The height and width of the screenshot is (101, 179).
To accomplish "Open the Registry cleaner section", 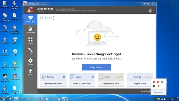I will pos(30,40).
